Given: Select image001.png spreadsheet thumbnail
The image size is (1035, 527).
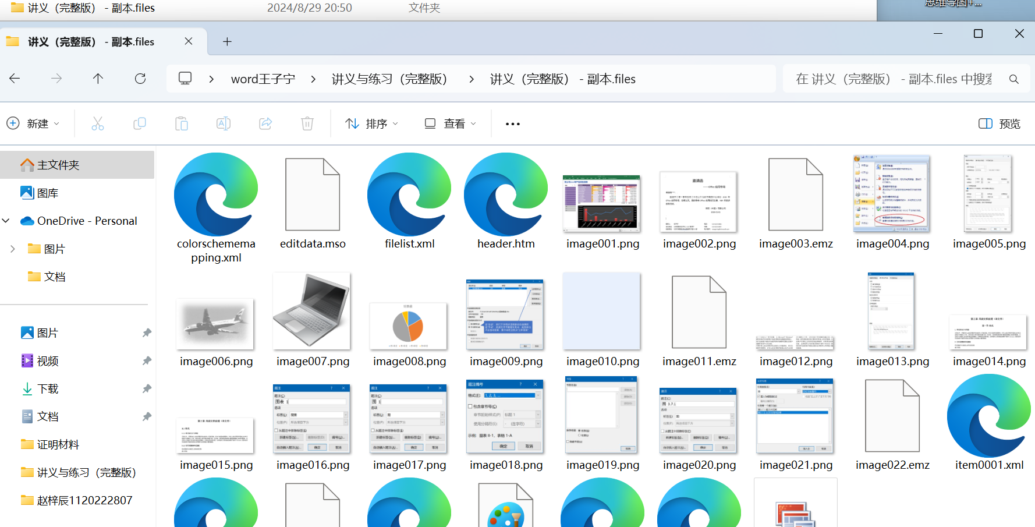Looking at the screenshot, I should 602,203.
